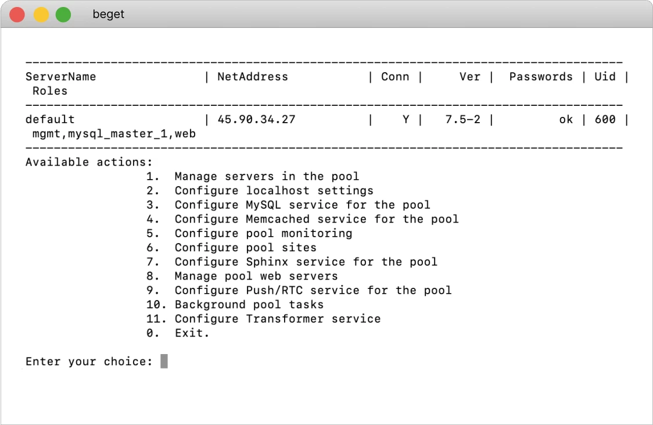Click the NetAddress 45.90.34.27 entry
Image resolution: width=653 pixels, height=425 pixels.
[263, 119]
